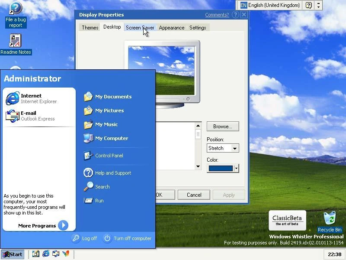Open the Comments? link in the title bar
The image size is (346, 260).
pyautogui.click(x=217, y=14)
